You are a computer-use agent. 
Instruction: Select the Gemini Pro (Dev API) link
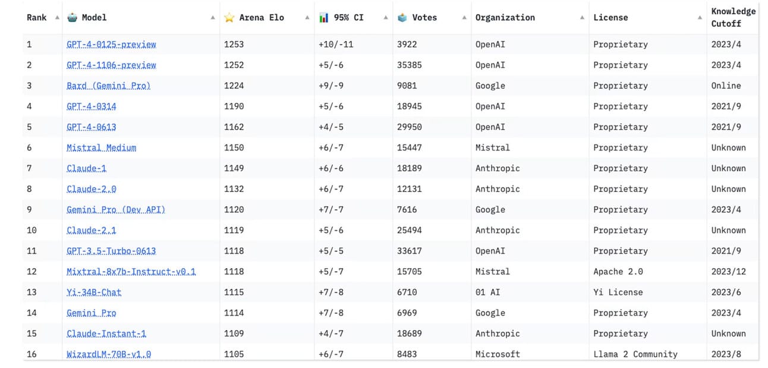coord(116,210)
